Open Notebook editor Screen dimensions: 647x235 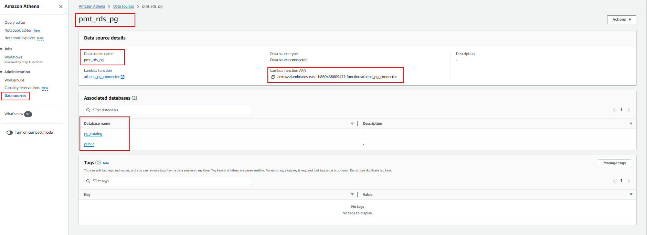(x=18, y=30)
